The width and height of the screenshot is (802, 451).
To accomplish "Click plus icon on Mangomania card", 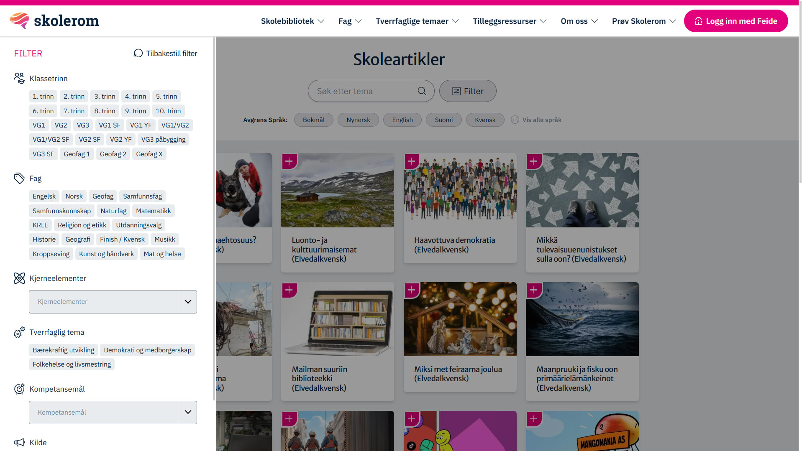I will (534, 418).
